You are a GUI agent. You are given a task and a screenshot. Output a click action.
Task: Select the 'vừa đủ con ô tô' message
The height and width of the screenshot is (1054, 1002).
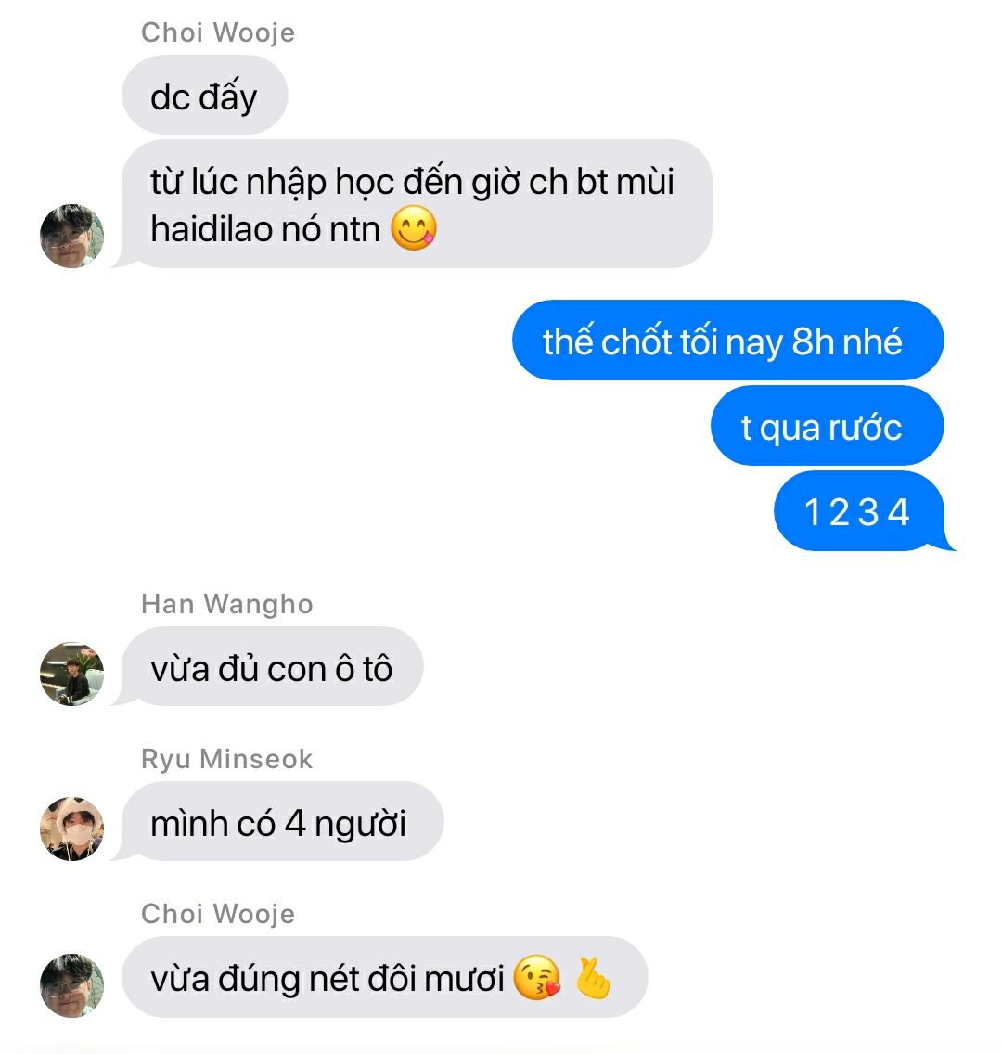(272, 666)
